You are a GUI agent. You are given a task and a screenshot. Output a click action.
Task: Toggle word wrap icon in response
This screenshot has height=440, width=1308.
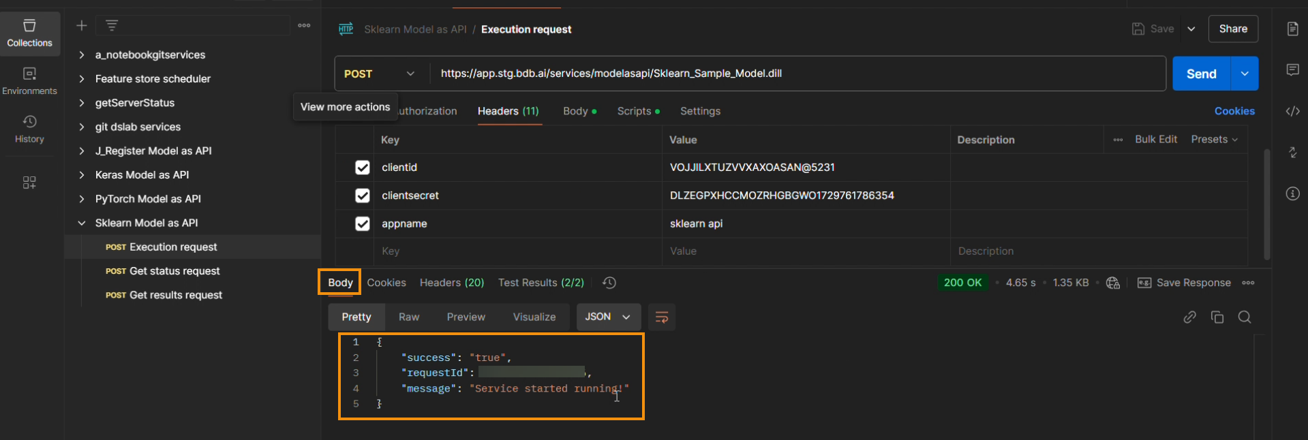[x=661, y=317]
